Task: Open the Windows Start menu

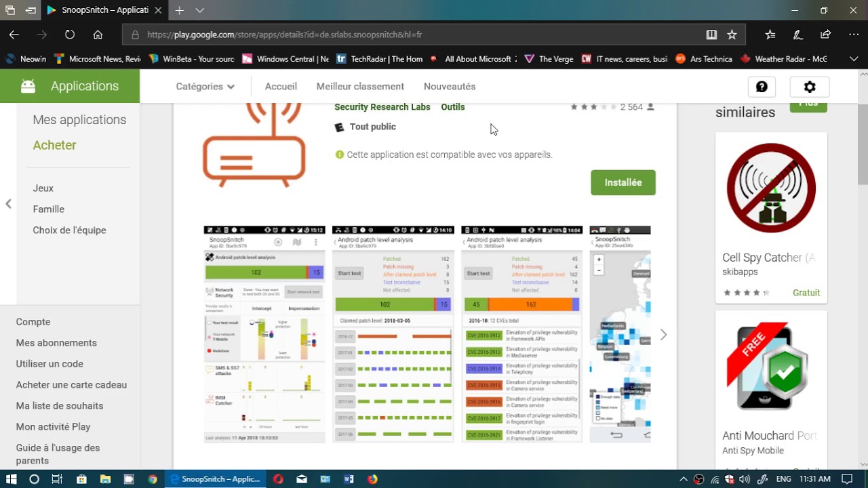Action: pos(11,479)
